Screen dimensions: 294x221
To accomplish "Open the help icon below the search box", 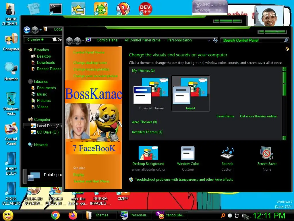I will [287, 49].
